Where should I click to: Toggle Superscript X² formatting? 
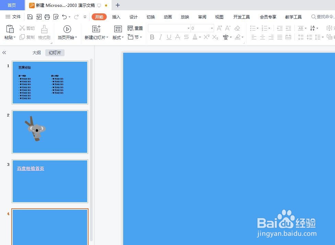(206, 37)
